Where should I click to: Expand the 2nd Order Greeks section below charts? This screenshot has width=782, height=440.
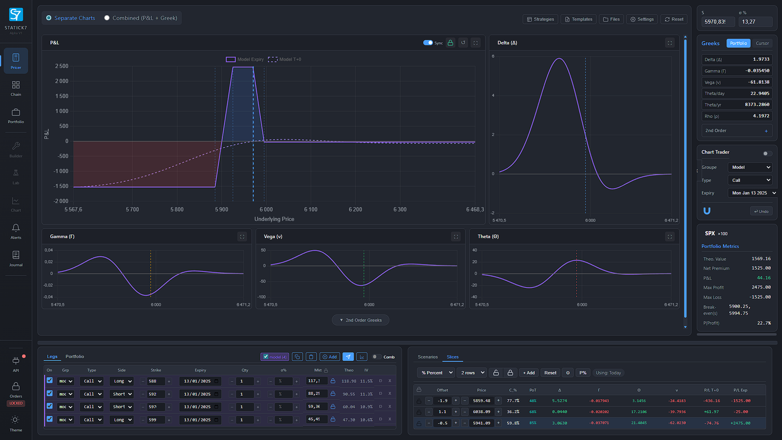tap(361, 320)
